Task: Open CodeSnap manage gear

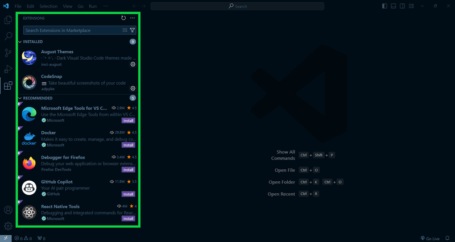Action: click(x=133, y=89)
